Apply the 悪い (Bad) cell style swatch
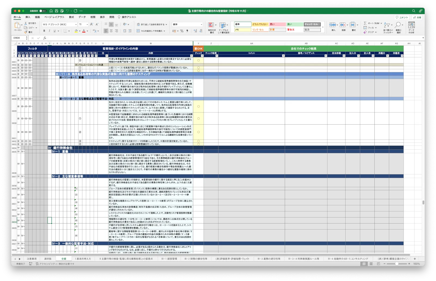The height and width of the screenshot is (281, 436). coord(277,24)
